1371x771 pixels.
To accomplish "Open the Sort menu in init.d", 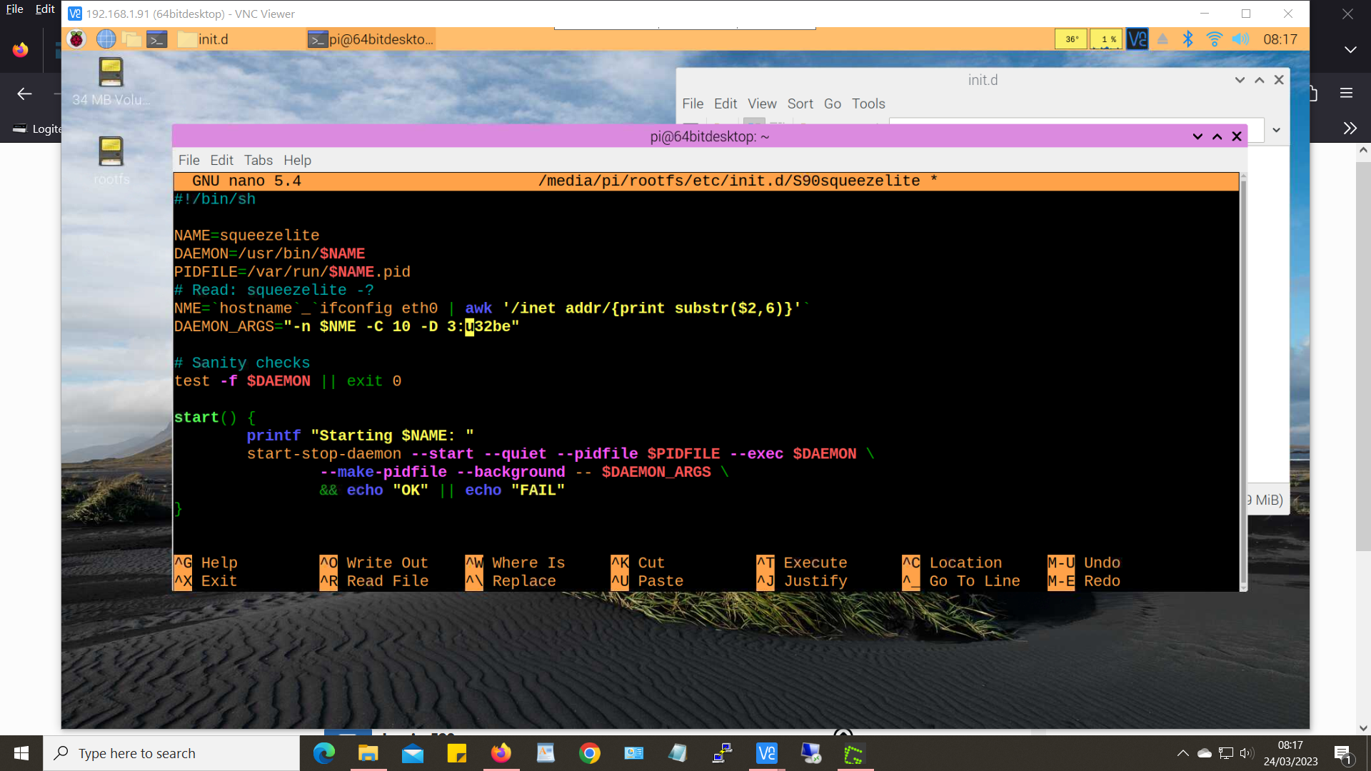I will click(800, 104).
